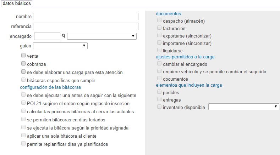Click the nombre text field
The height and width of the screenshot is (155, 280).
(86, 16)
